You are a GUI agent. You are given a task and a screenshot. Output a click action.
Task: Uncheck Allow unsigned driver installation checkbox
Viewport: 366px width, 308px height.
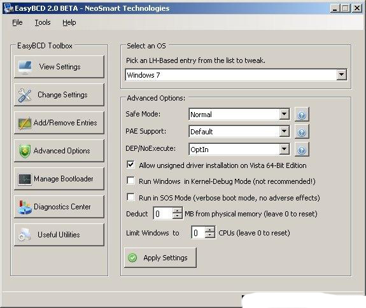click(130, 165)
